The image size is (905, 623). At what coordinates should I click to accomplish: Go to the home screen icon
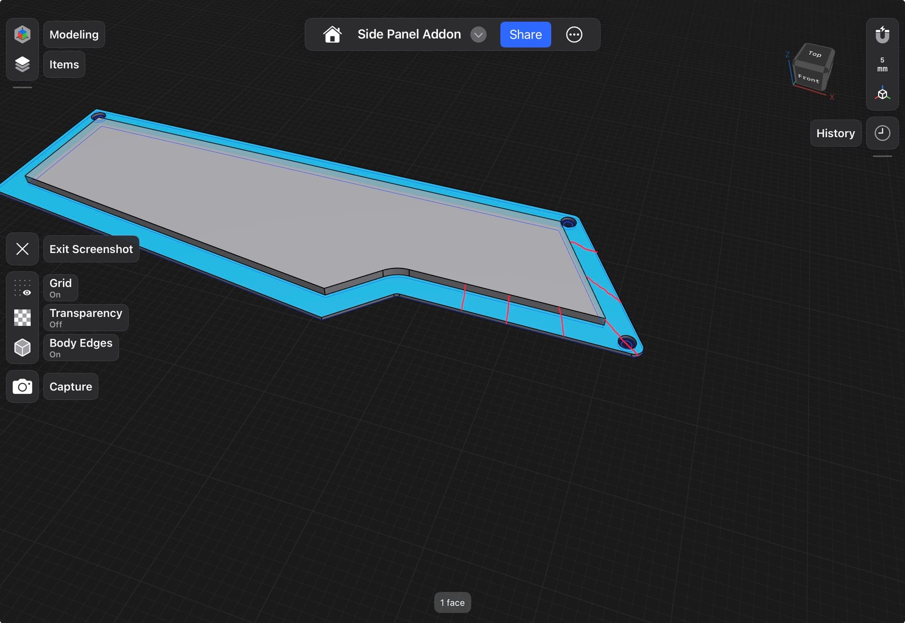point(332,34)
